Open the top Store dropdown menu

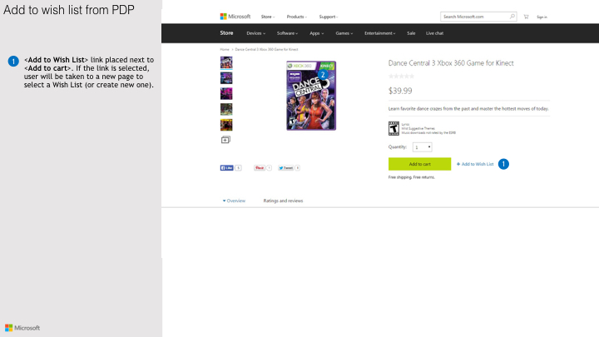[268, 17]
